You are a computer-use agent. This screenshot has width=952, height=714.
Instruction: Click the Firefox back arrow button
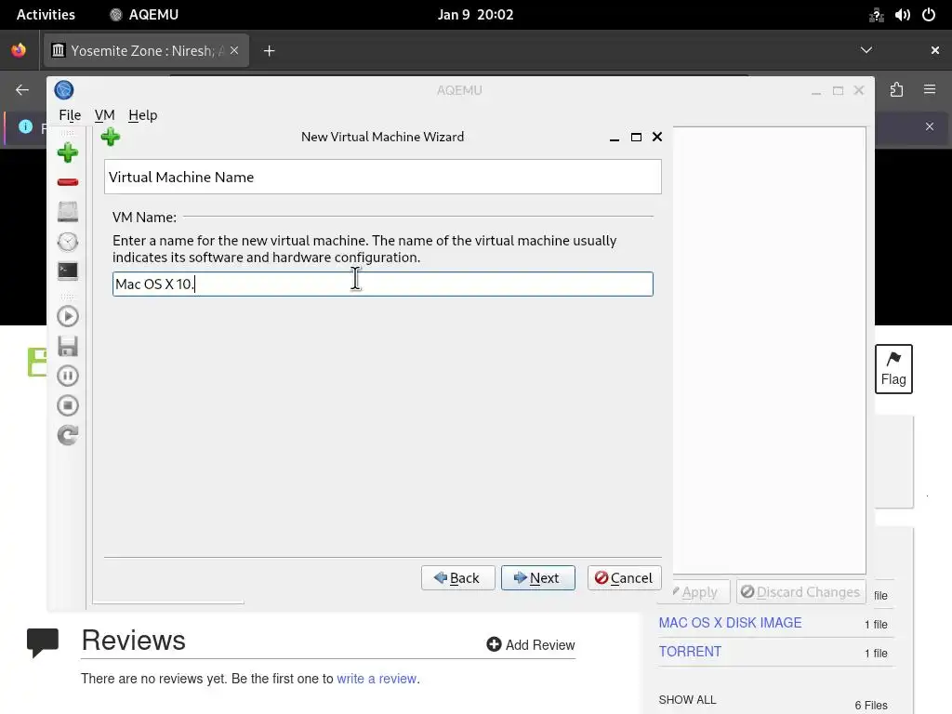(22, 90)
